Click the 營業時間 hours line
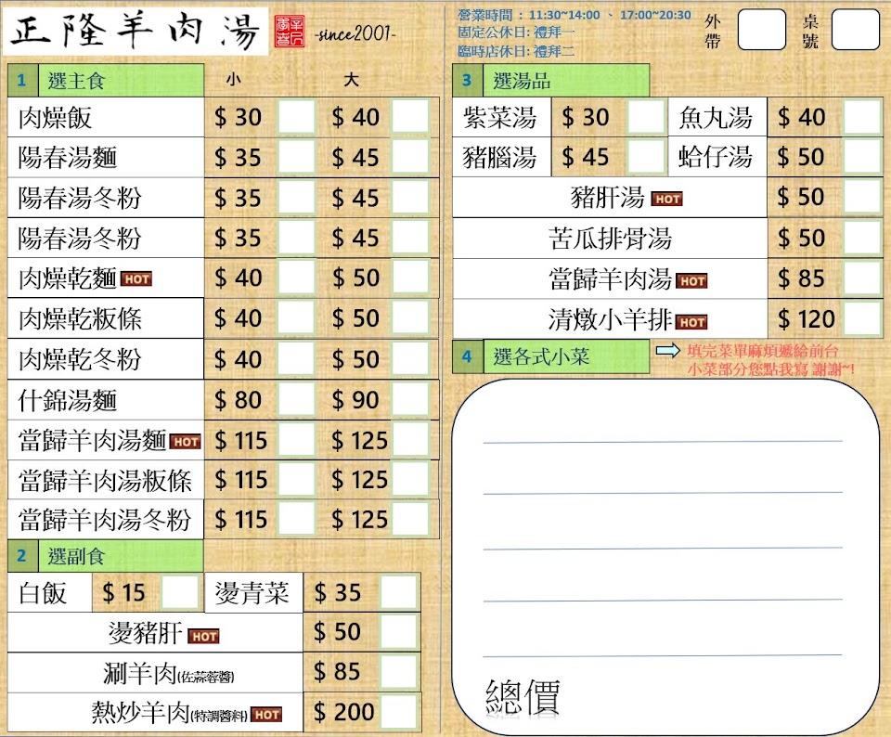 pyautogui.click(x=574, y=15)
